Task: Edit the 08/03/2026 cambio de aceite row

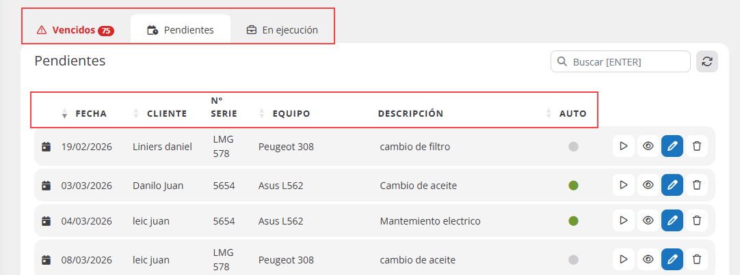Action: (672, 259)
